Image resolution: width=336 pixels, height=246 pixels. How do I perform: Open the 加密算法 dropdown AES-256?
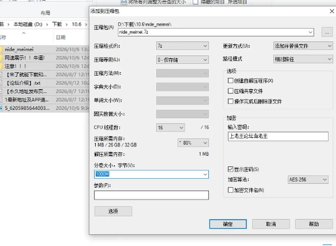point(308,179)
